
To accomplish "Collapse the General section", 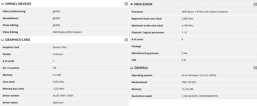I will (x=255, y=68).
